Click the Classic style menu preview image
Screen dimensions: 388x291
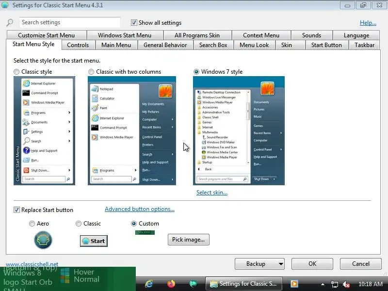44,130
